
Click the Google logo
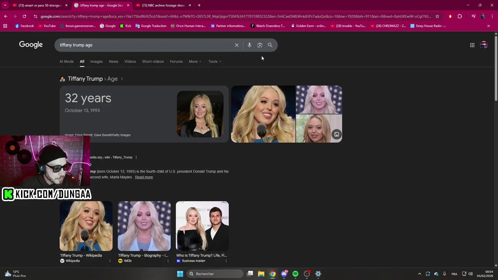point(31,45)
